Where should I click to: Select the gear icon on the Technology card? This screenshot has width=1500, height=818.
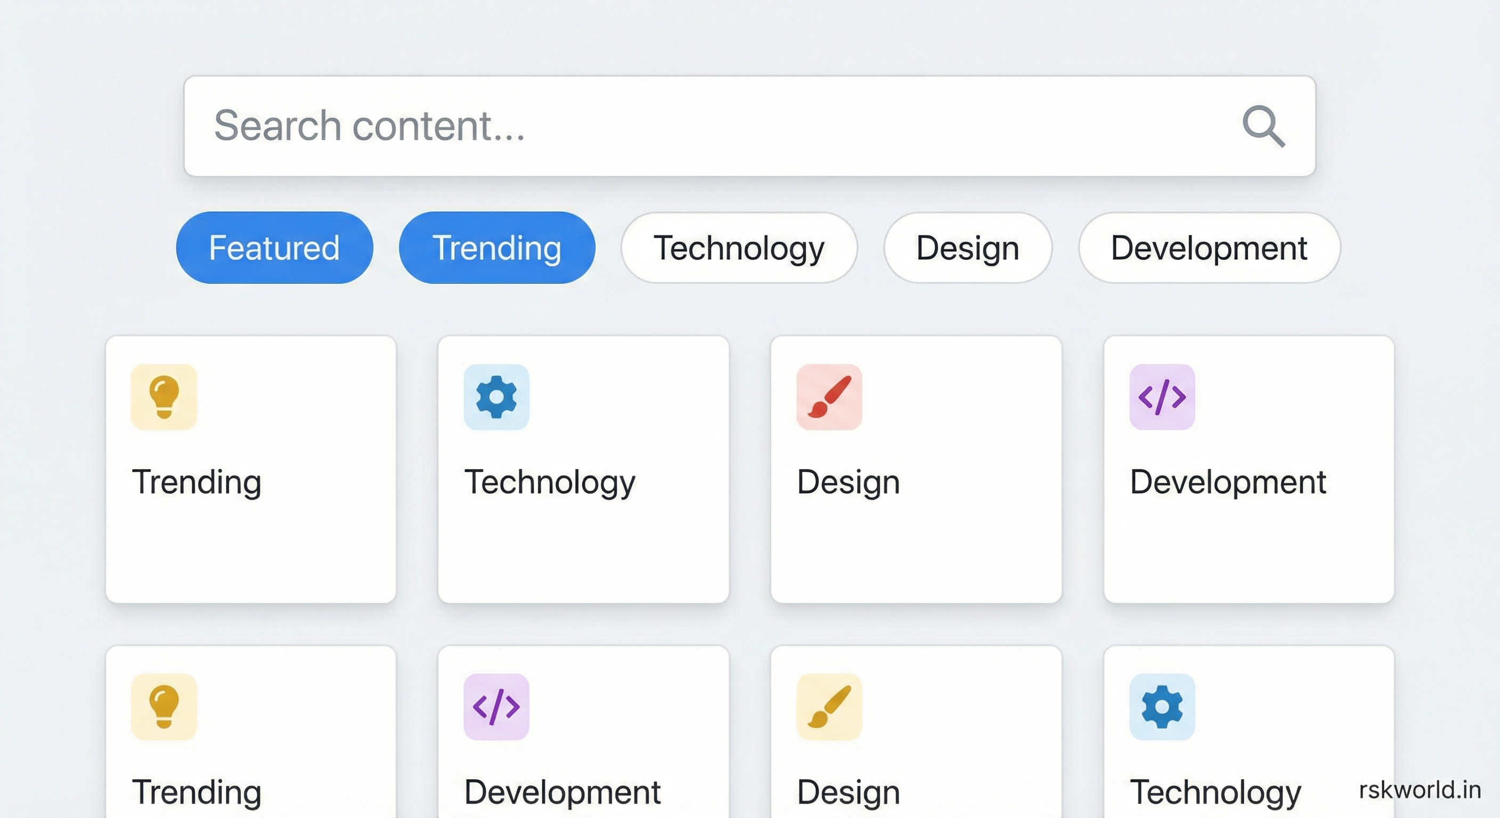click(496, 398)
